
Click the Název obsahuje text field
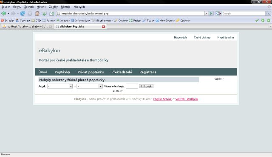click(x=132, y=86)
